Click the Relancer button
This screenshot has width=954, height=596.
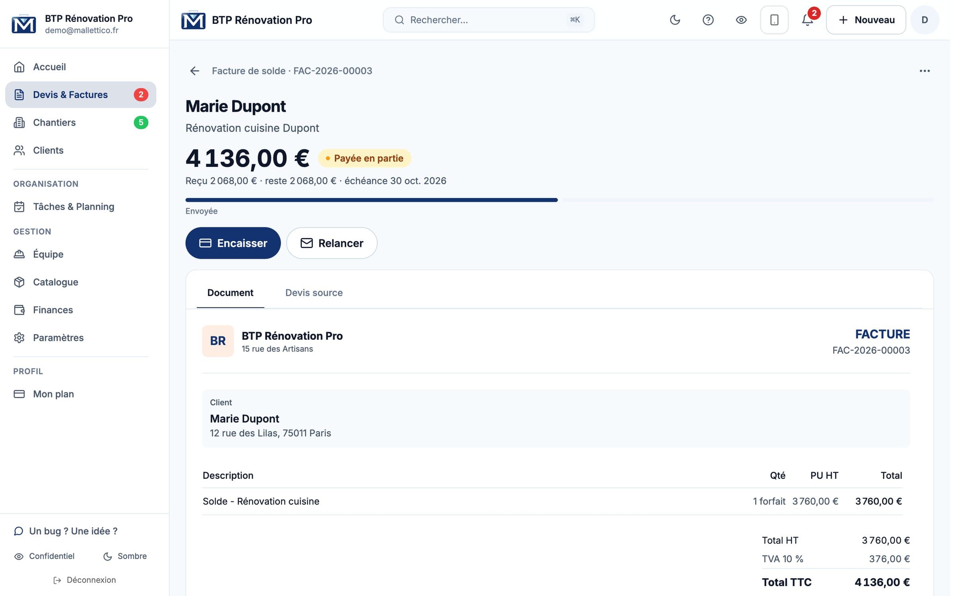tap(332, 243)
